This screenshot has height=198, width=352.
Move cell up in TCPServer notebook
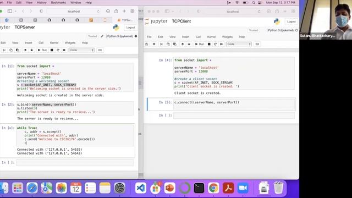[25, 50]
